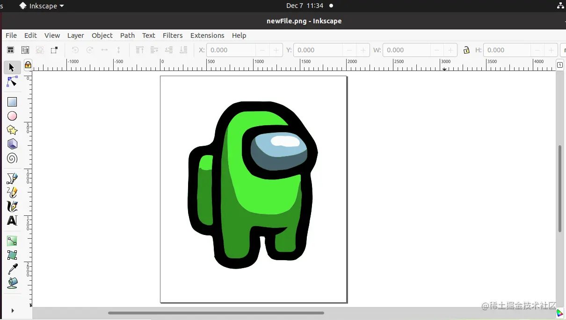Image resolution: width=566 pixels, height=320 pixels.
Task: Open the Extensions menu
Action: click(x=207, y=36)
